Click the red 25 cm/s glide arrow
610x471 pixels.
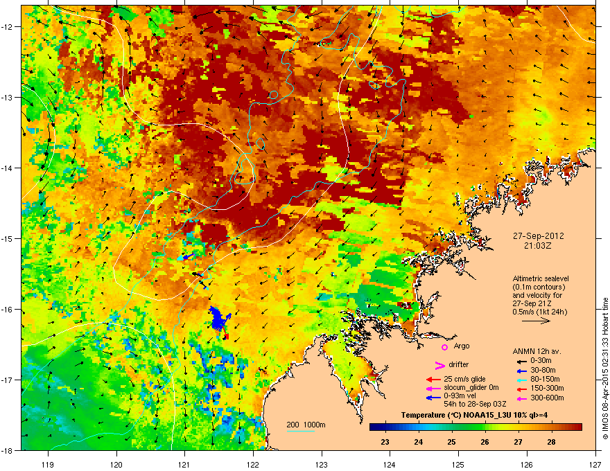pos(433,380)
